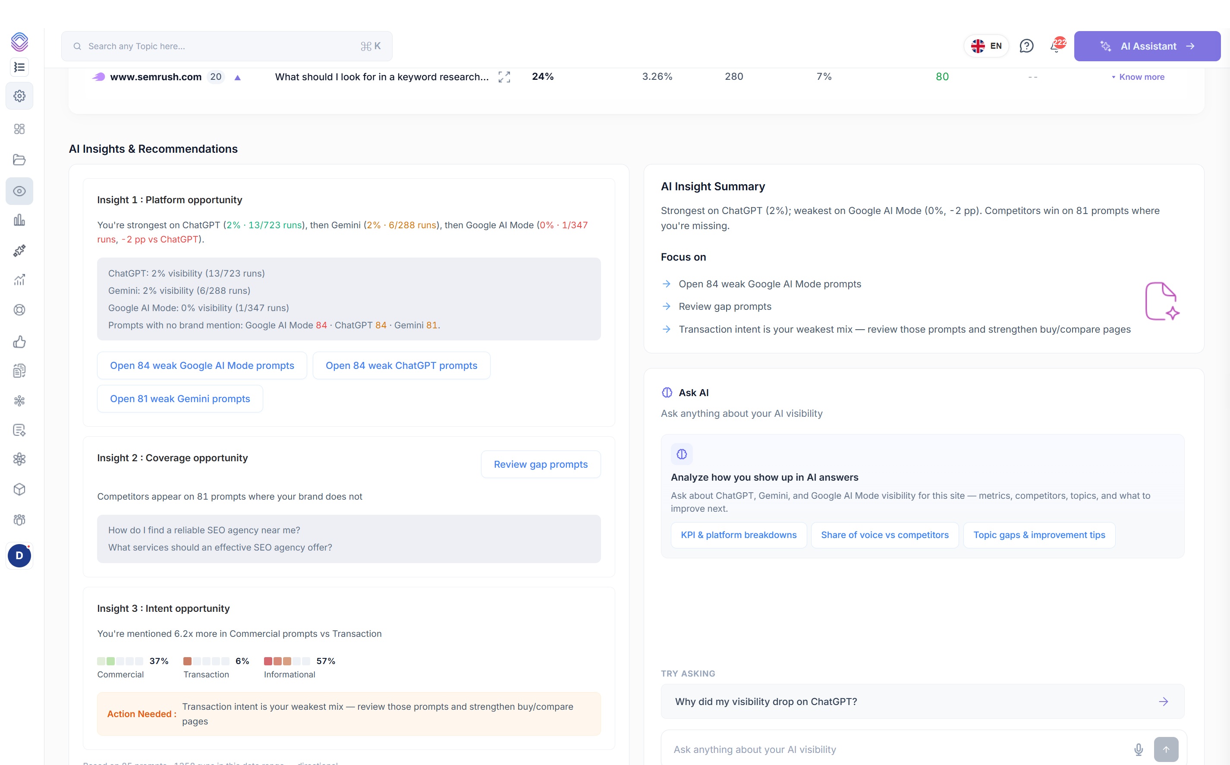Open the thumbs-up icon in sidebar
1230x765 pixels.
[19, 342]
